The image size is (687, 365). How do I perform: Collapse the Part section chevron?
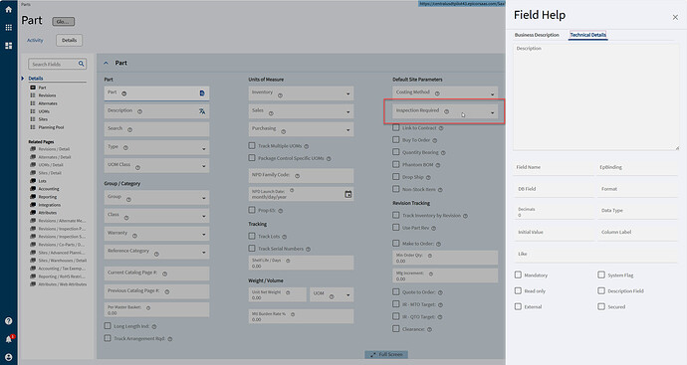click(x=106, y=63)
